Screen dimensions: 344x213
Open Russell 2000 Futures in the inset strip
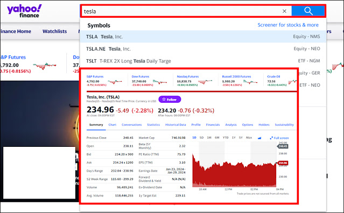click(236, 76)
